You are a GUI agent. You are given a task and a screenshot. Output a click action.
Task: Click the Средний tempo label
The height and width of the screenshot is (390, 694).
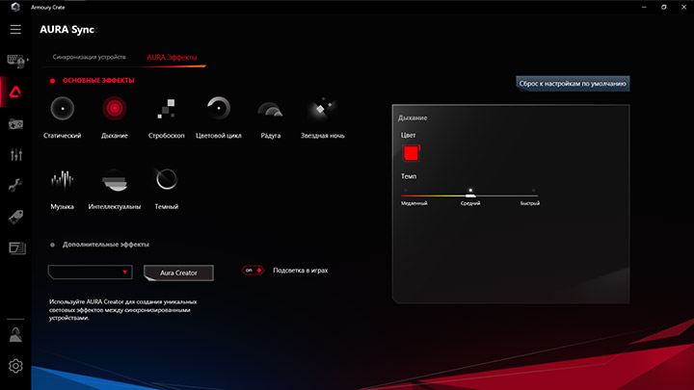tap(470, 203)
